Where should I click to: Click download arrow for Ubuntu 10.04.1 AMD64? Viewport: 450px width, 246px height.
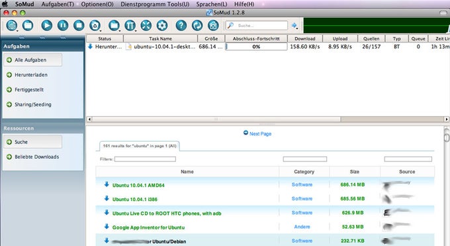pyautogui.click(x=107, y=184)
